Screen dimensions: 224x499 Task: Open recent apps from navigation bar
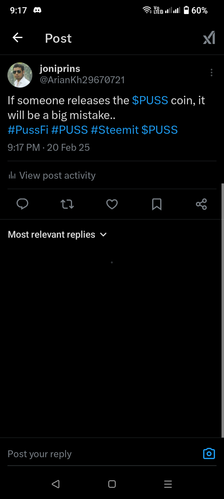(168, 484)
